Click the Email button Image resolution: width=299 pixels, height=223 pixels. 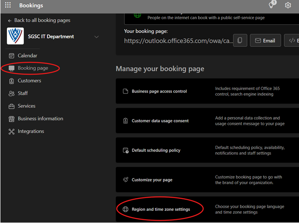point(265,41)
